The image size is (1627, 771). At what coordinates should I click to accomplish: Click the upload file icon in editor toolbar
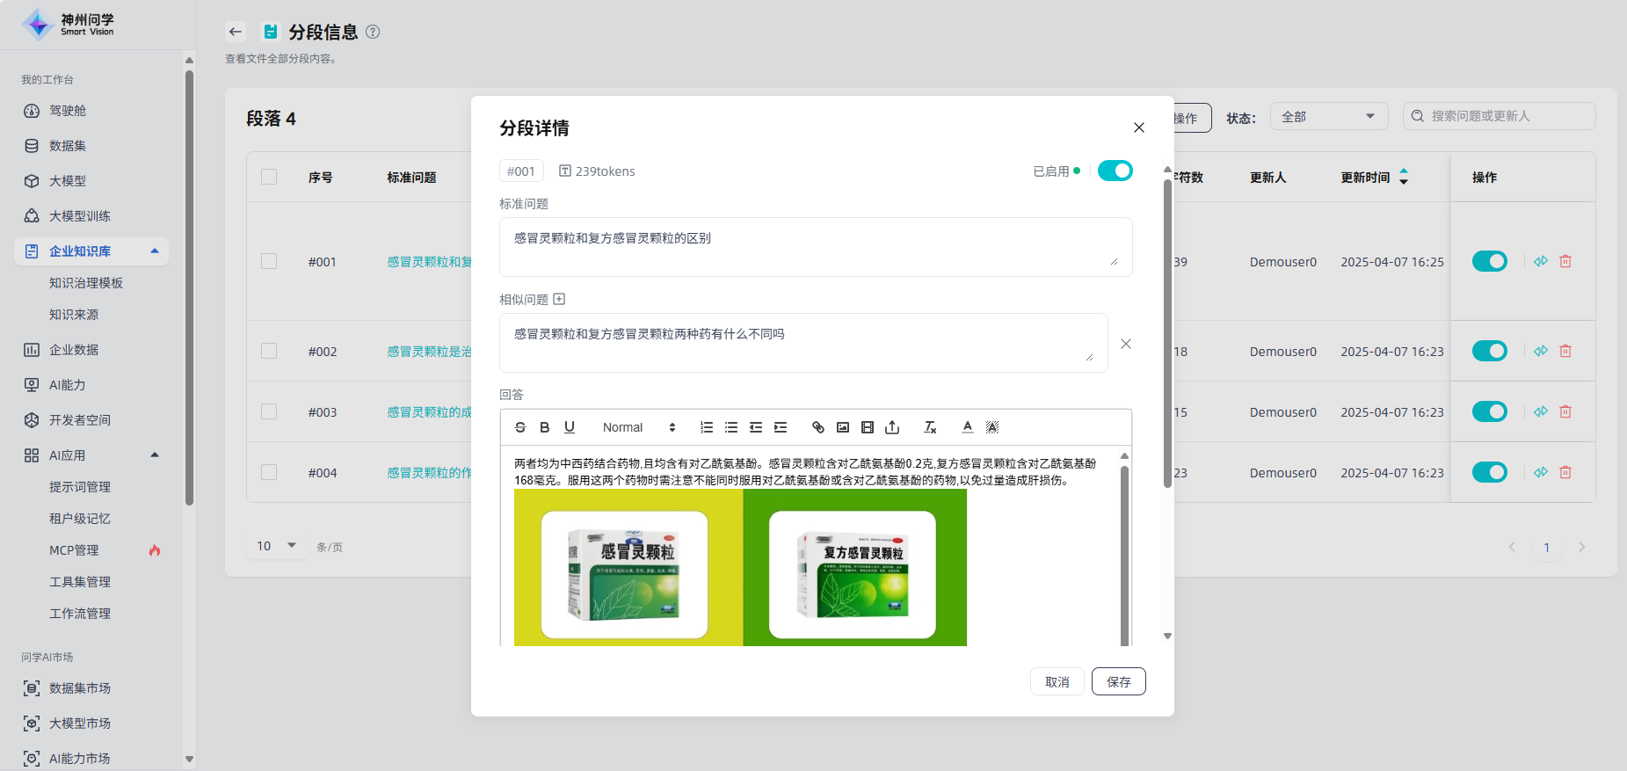click(892, 427)
